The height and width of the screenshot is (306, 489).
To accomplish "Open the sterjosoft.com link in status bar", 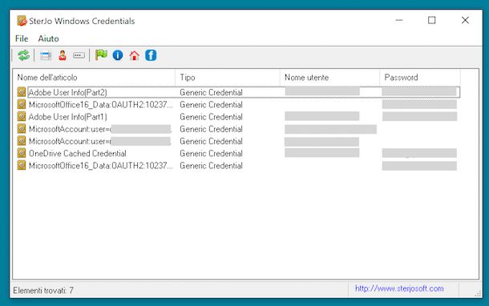I will click(399, 288).
